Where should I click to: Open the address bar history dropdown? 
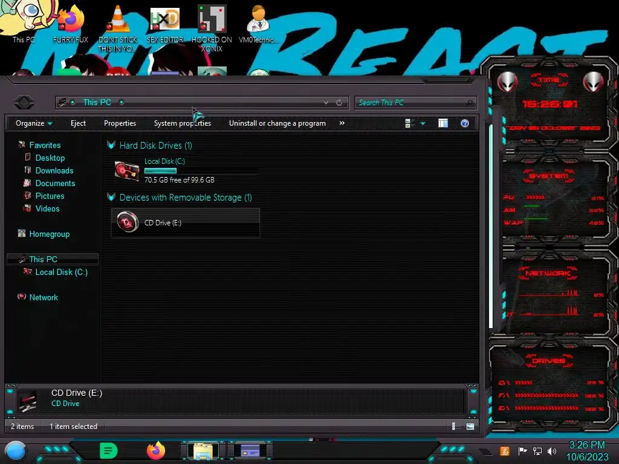point(326,103)
